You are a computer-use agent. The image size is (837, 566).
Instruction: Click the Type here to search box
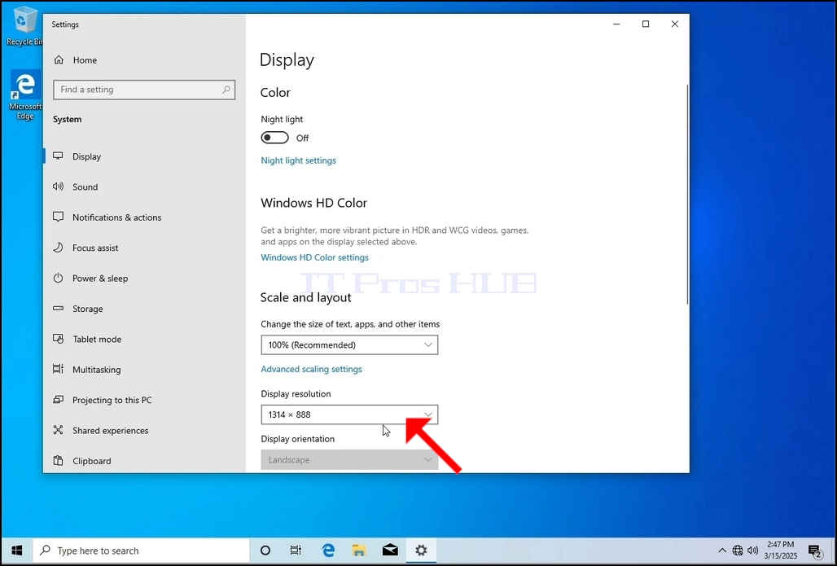coord(142,551)
